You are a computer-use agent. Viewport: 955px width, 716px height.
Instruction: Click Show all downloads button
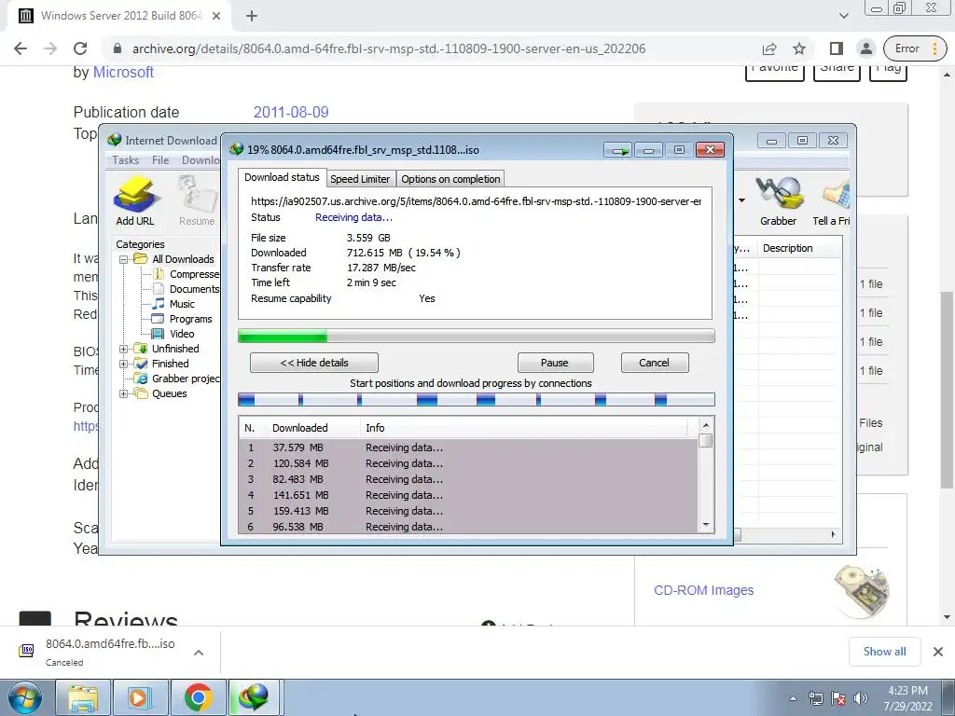(884, 652)
